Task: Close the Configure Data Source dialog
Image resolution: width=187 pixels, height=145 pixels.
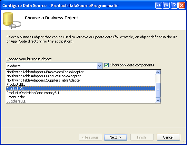Action: pos(182,5)
